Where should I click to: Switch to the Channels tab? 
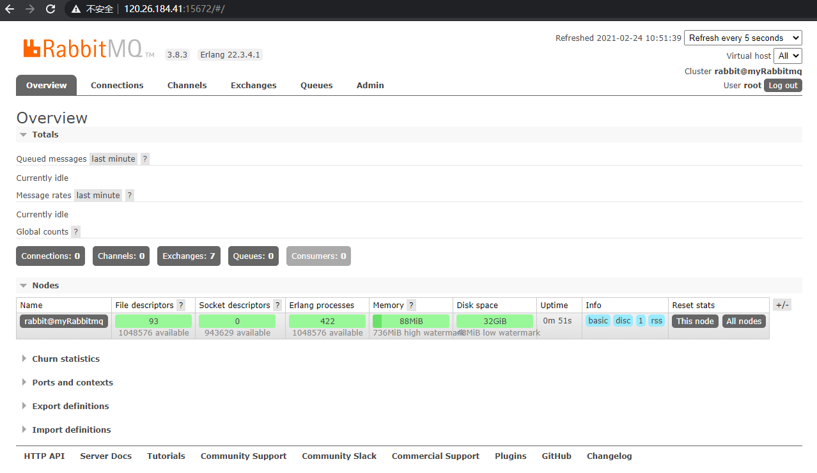coord(187,85)
